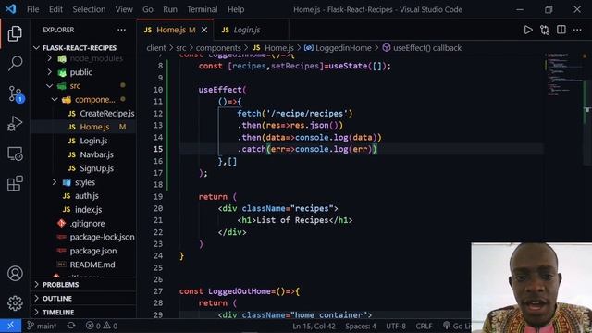The height and width of the screenshot is (333, 592).
Task: Click the Run Code play icon
Action: tap(528, 30)
